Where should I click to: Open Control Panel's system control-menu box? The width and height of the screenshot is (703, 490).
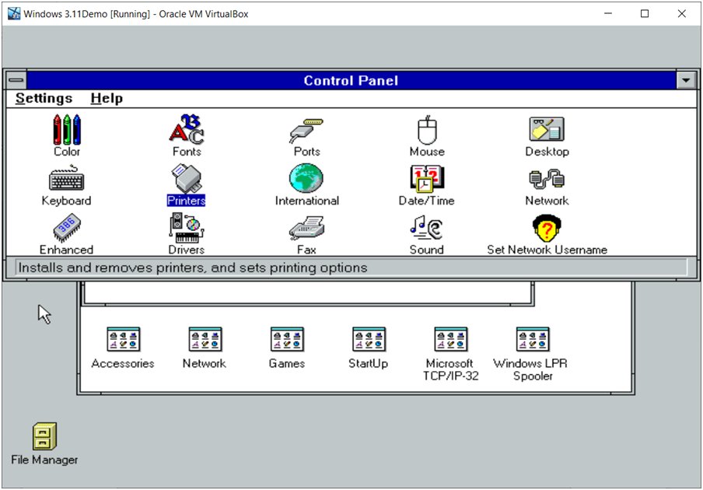click(x=16, y=80)
